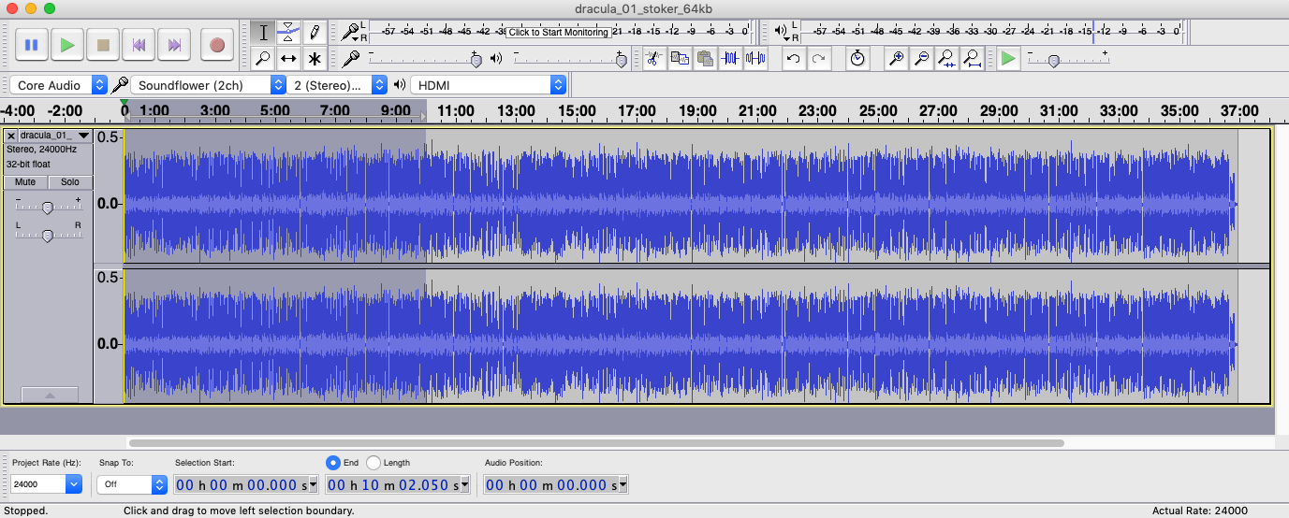
Task: Start playback with the main Play button
Action: [x=66, y=44]
